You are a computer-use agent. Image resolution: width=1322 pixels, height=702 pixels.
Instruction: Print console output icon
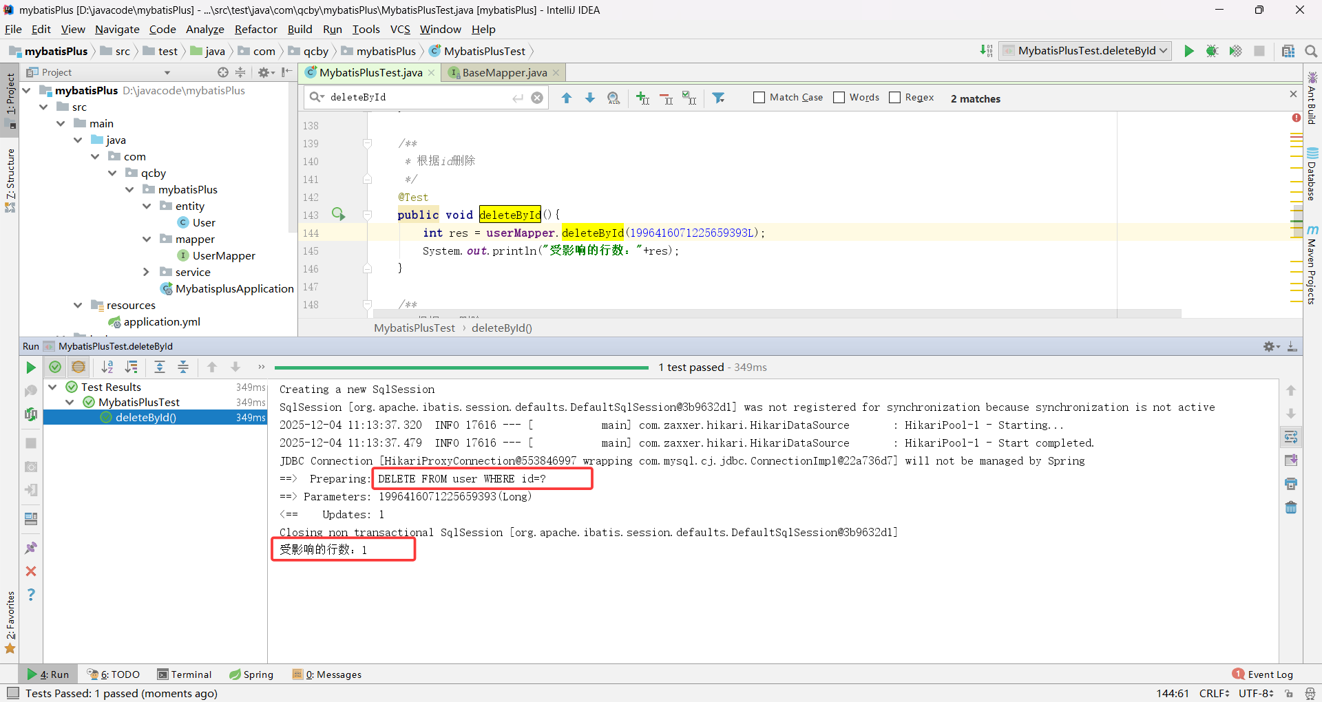pyautogui.click(x=1291, y=484)
